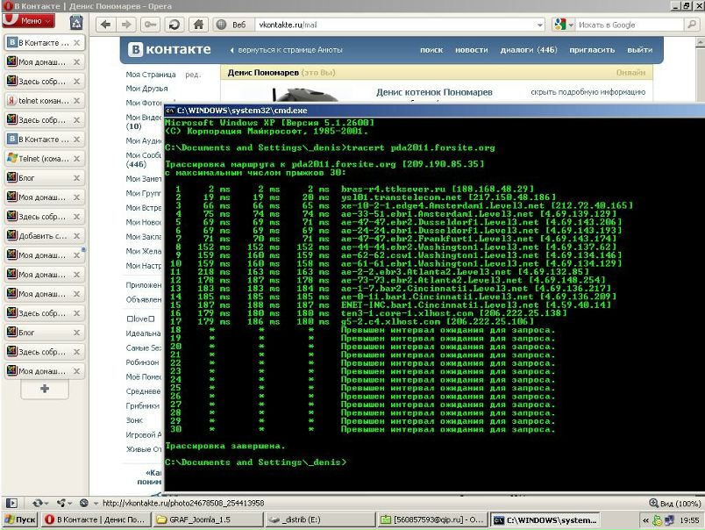
Task: Click the Opera back navigation arrow
Action: (105, 25)
